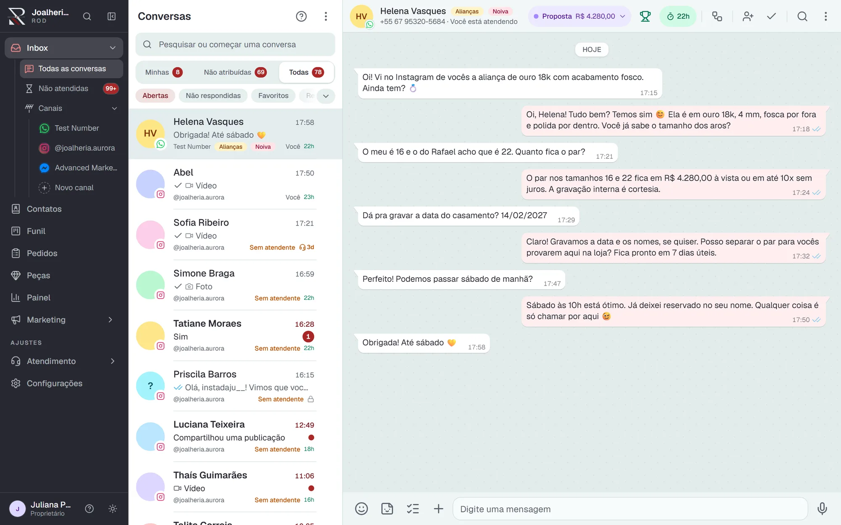Screen dimensions: 841x525
Task: Open the chat header three-dot menu
Action: coord(825,16)
